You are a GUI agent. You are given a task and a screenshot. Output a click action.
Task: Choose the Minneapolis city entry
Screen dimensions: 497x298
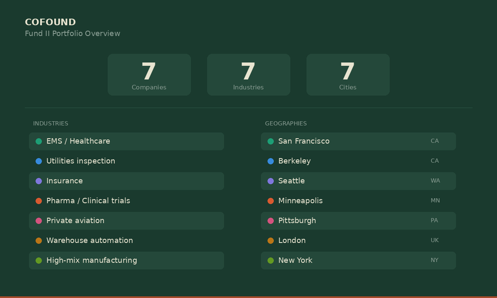coord(358,201)
